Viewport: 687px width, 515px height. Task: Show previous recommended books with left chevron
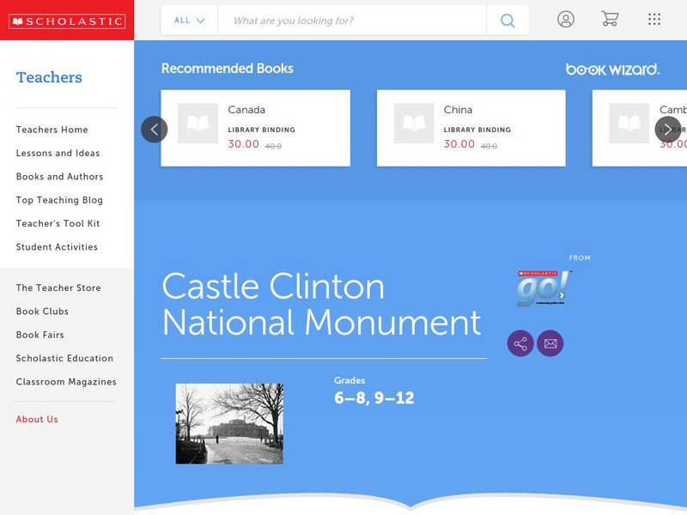(155, 129)
